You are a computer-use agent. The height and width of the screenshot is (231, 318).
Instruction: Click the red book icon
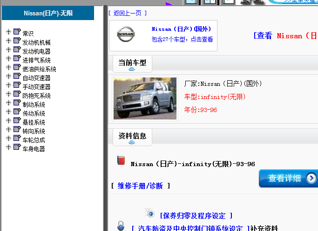[121, 160]
